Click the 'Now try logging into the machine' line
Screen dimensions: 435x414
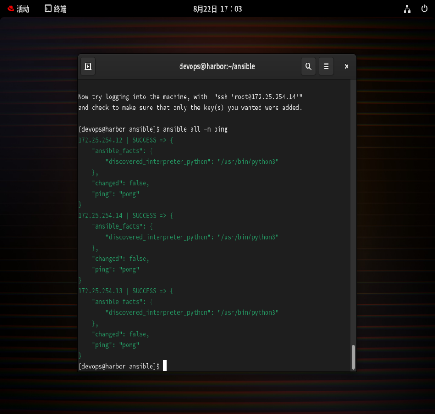pyautogui.click(x=190, y=97)
